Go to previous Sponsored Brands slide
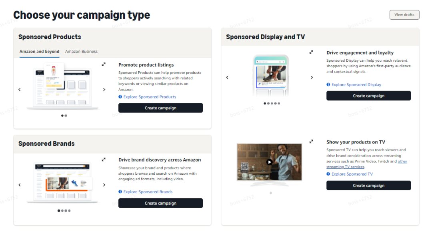Screen dimensions: 432x236 click(20, 185)
